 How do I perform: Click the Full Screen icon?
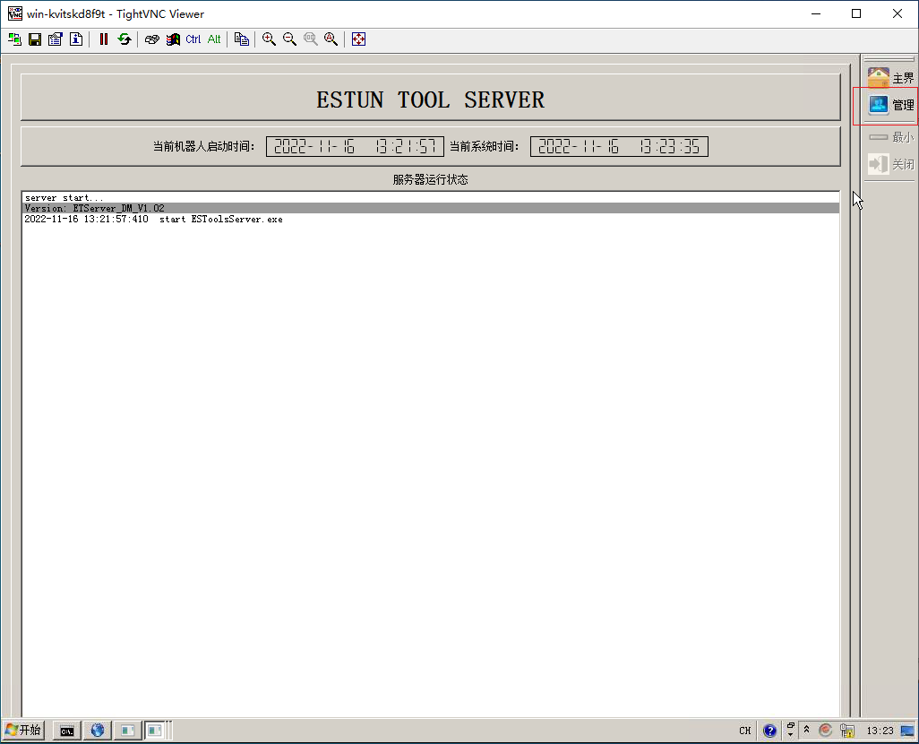[358, 39]
